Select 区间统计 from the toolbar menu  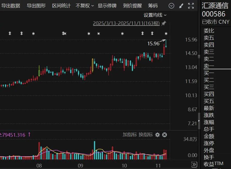[61, 5]
